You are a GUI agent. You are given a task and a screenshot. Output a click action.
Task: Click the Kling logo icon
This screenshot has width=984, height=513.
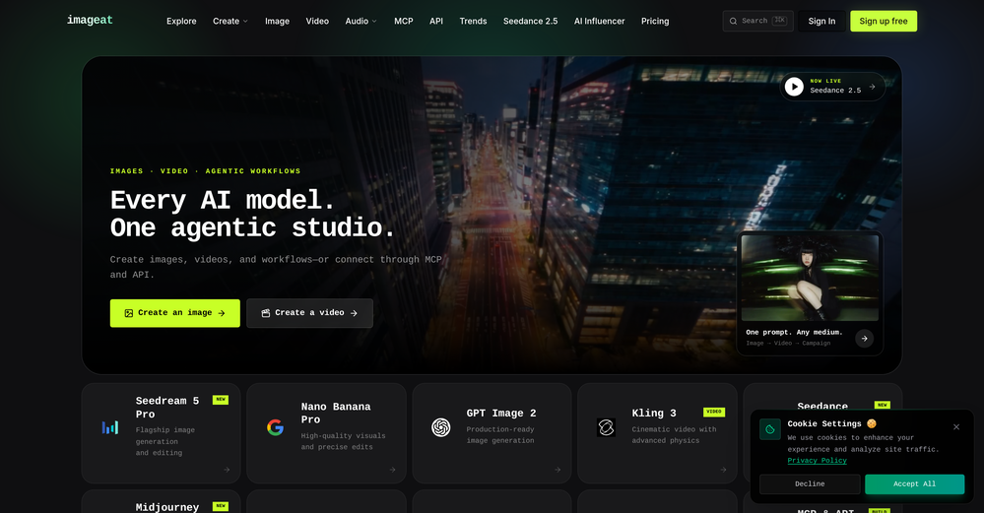point(606,427)
